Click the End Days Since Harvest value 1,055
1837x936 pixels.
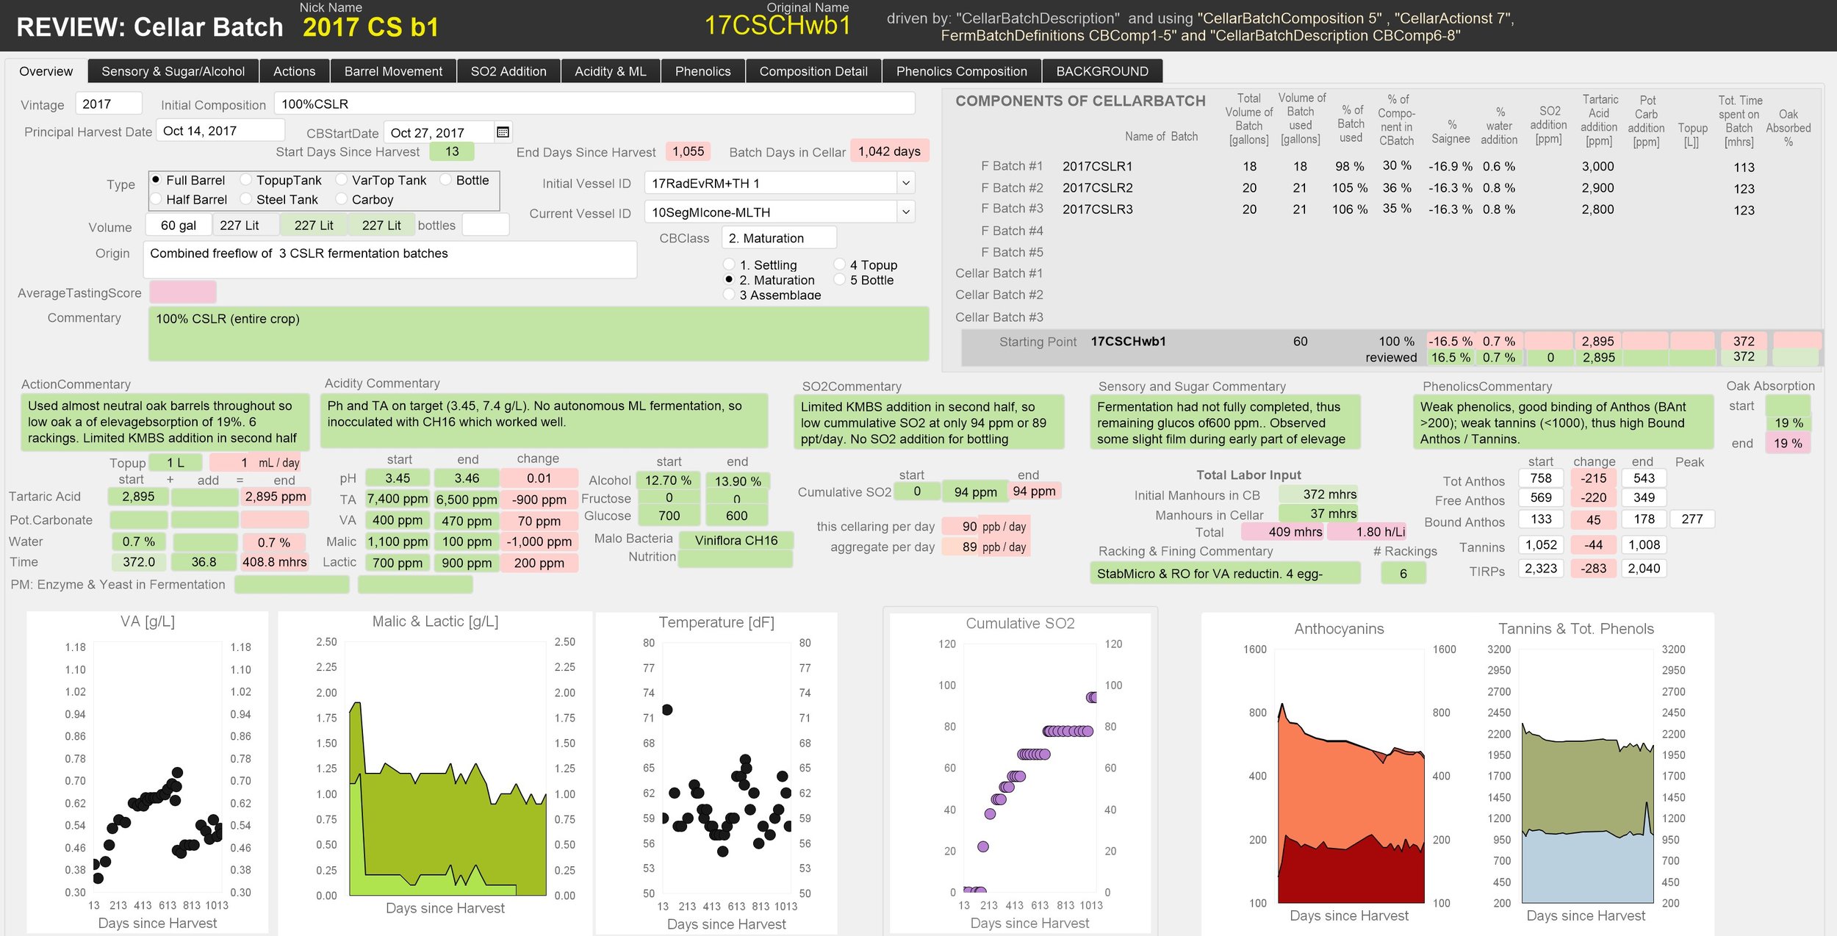[x=688, y=151]
